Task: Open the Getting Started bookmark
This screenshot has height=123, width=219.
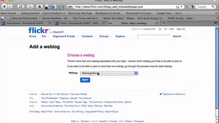Action: click(x=30, y=13)
